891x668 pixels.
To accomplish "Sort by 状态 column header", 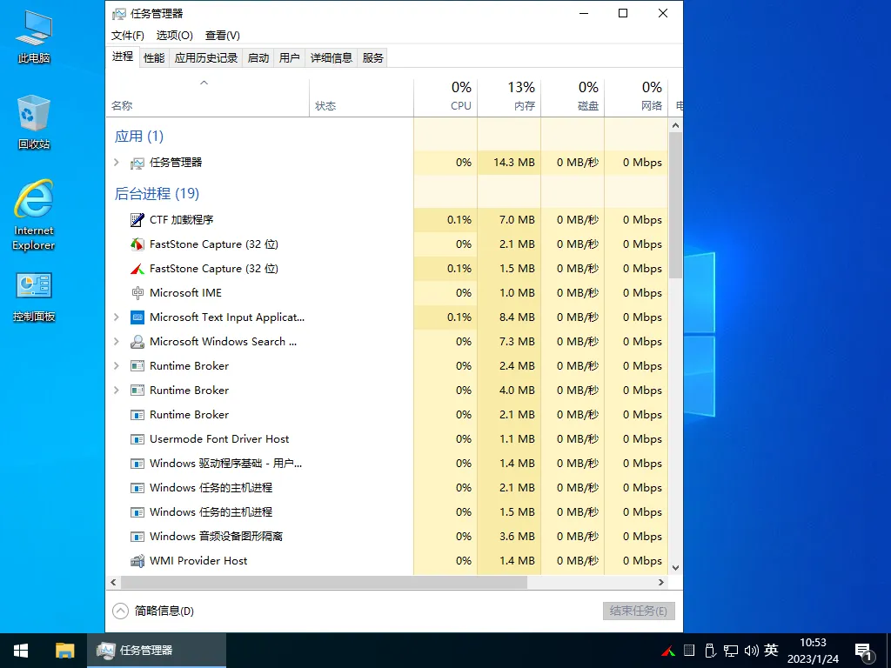I will click(x=361, y=97).
